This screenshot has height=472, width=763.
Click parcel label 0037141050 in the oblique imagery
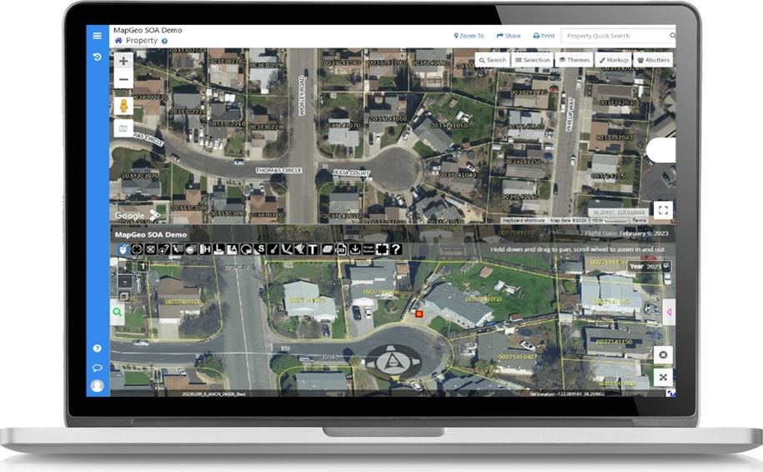[484, 299]
